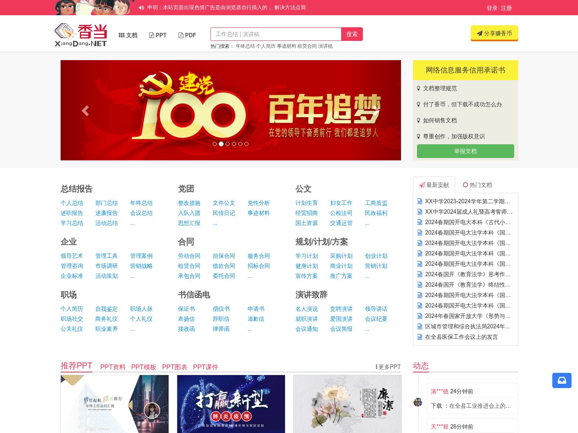Click Word icon beside XX中学2024届成人礼
Viewport: 578px width, 433px height.
(x=420, y=212)
